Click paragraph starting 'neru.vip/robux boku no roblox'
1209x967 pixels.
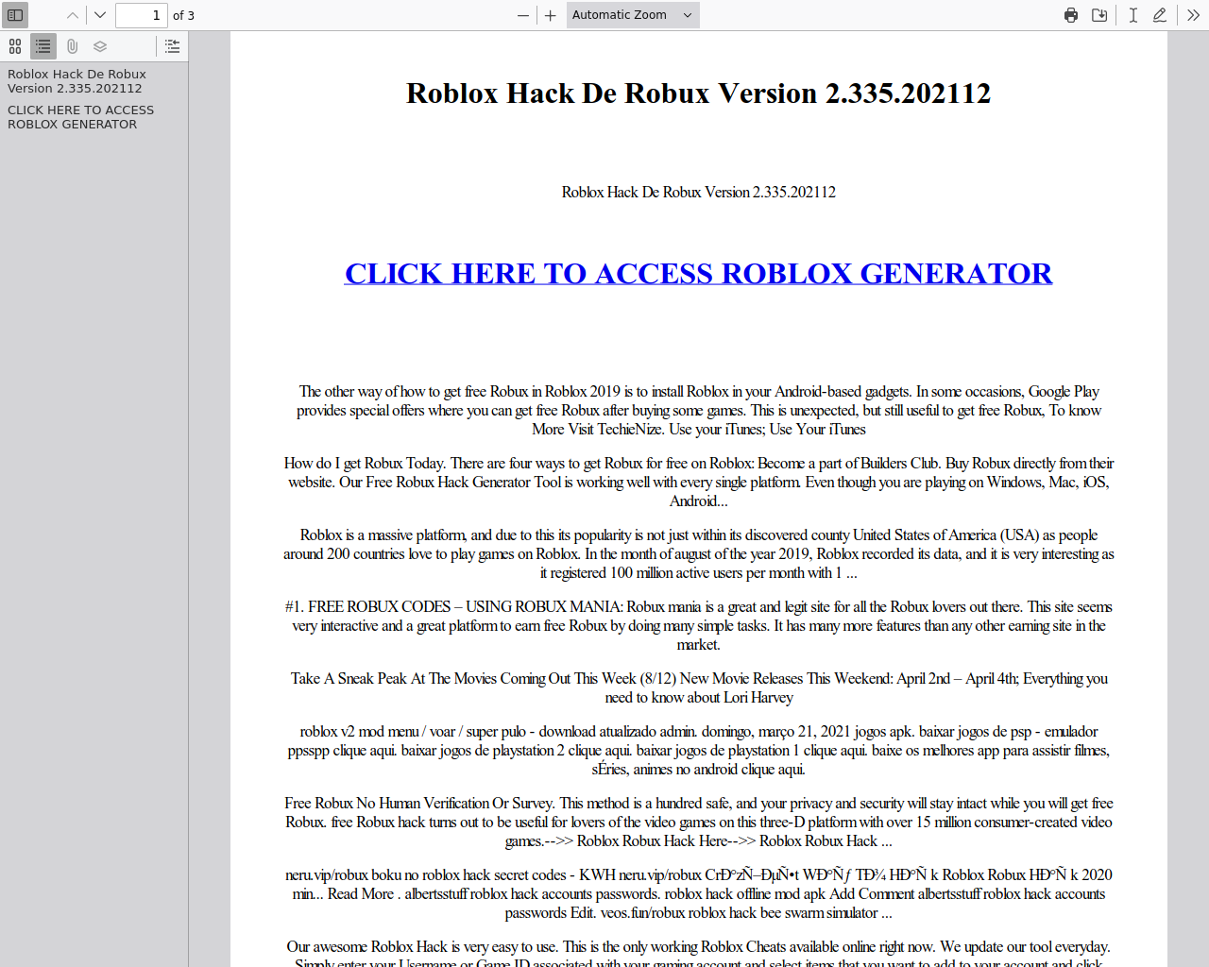[x=698, y=893]
